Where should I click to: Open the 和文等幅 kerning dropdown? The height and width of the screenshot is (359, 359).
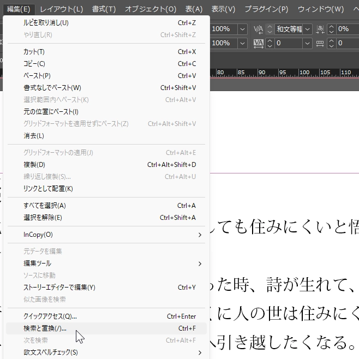(x=308, y=29)
